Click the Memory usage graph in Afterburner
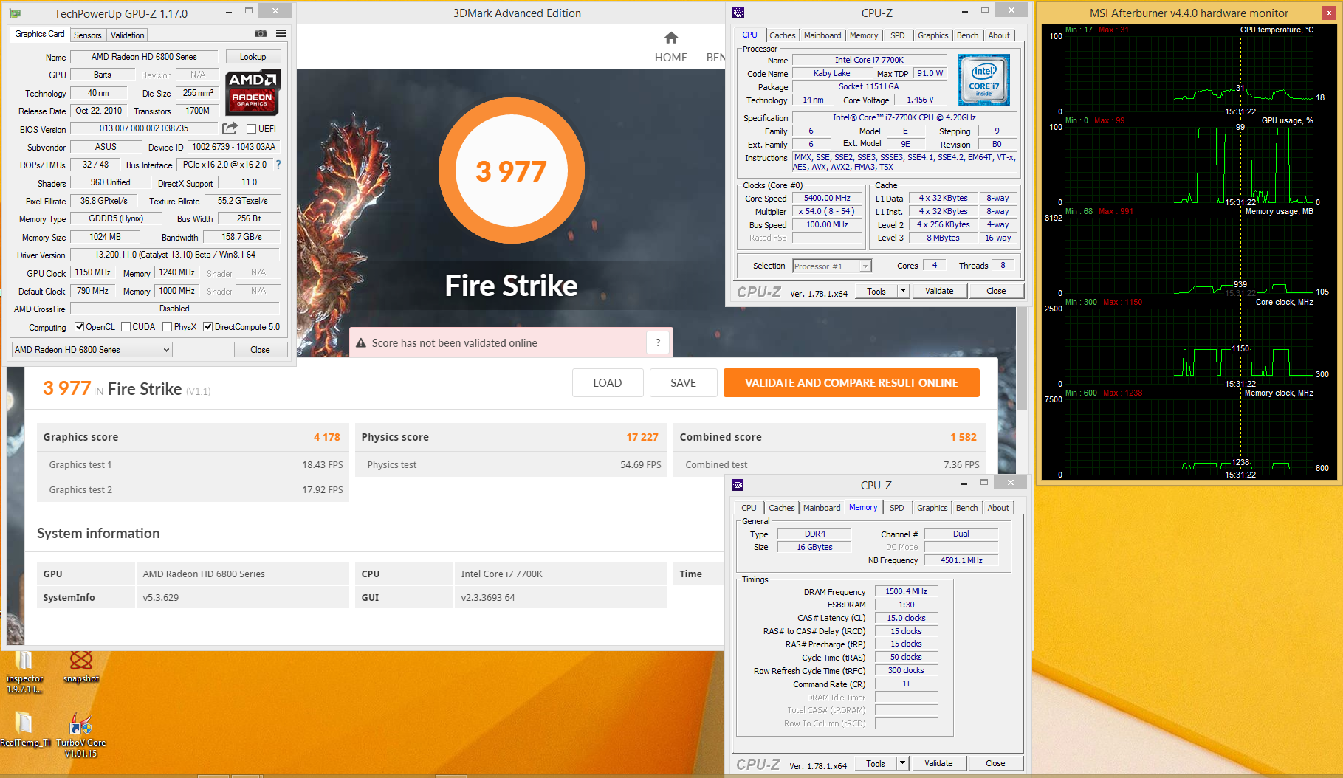Viewport: 1343px width, 778px height. point(1189,255)
